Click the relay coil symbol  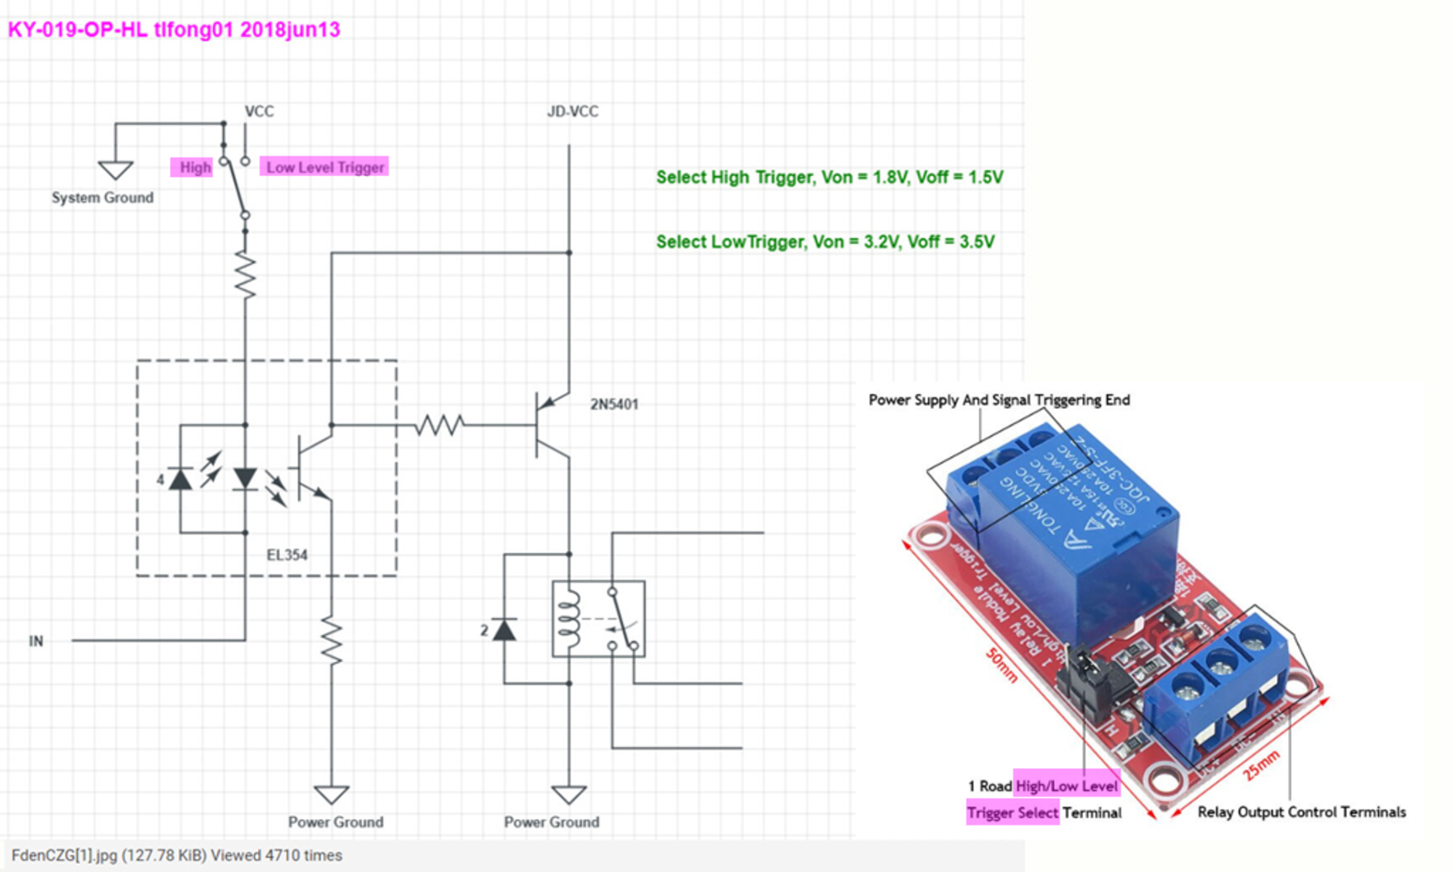point(570,618)
